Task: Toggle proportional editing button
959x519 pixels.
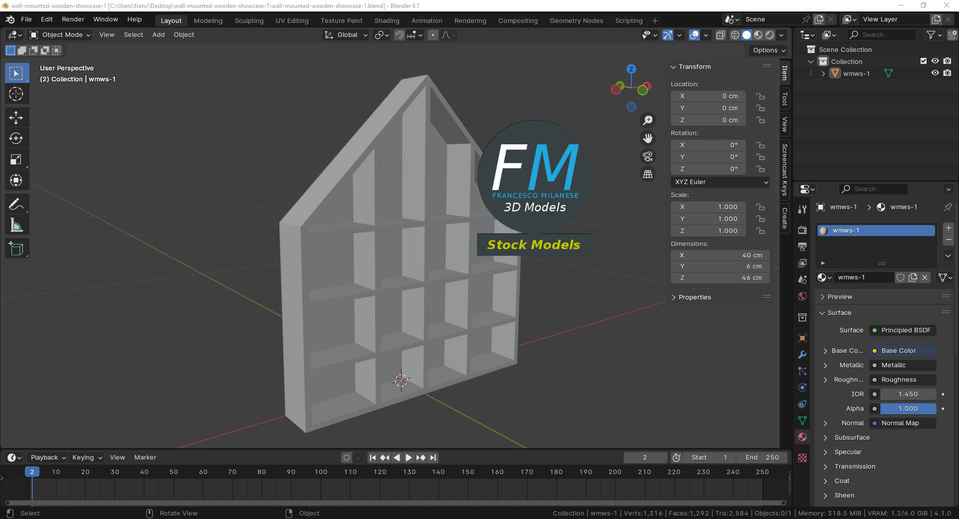Action: click(433, 35)
